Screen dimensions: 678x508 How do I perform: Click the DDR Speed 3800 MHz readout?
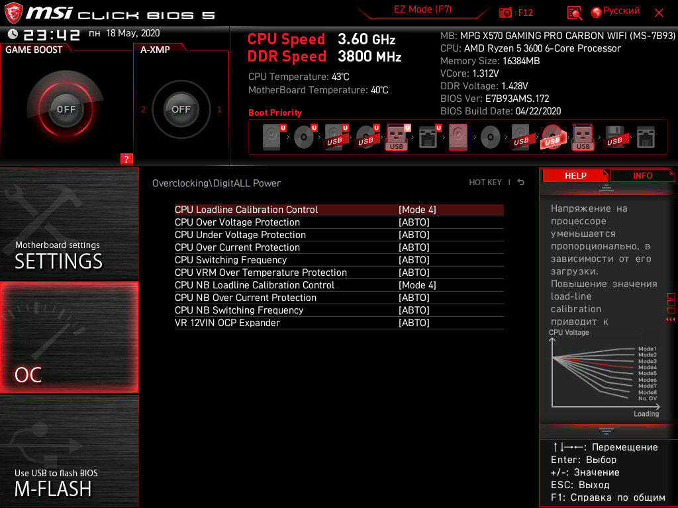[x=324, y=57]
